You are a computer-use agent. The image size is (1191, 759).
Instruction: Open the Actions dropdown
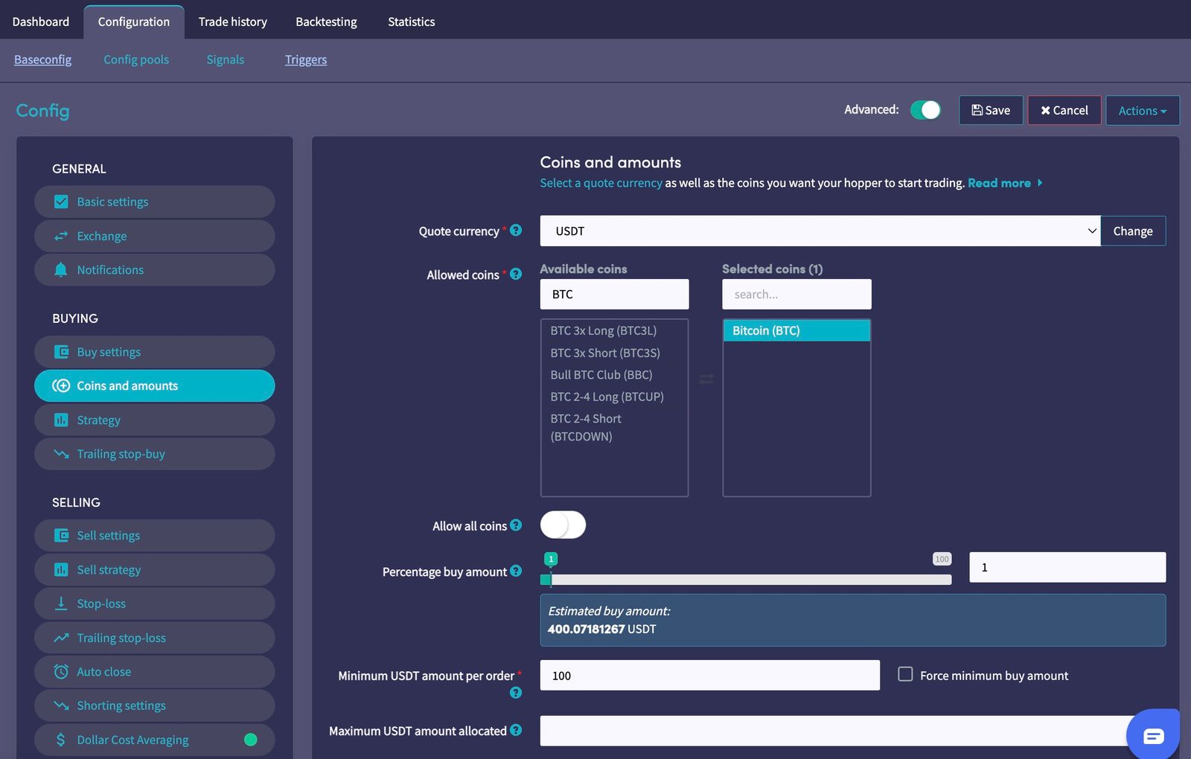pos(1142,110)
